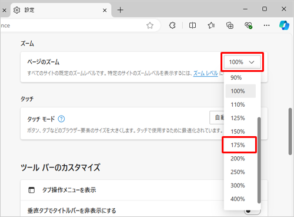This screenshot has width=294, height=217.
Task: Open the Settings and more ellipsis menu
Action: (x=266, y=25)
